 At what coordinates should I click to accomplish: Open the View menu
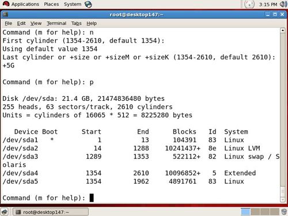(36, 23)
